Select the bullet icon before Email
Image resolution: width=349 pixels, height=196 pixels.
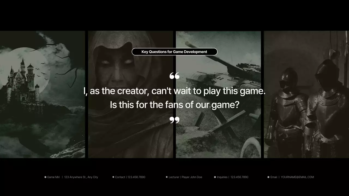pos(268,177)
